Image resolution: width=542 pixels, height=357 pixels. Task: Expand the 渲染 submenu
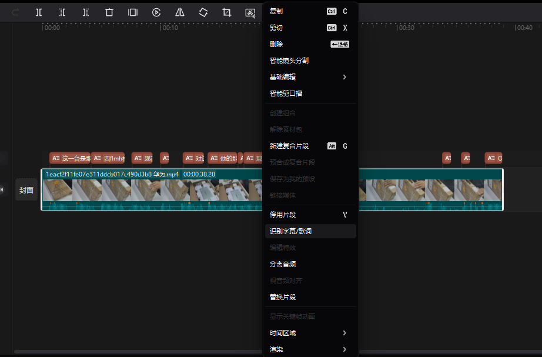click(x=310, y=349)
